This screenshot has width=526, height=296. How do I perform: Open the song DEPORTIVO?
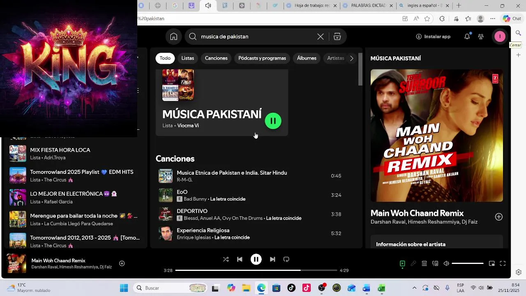pyautogui.click(x=192, y=211)
